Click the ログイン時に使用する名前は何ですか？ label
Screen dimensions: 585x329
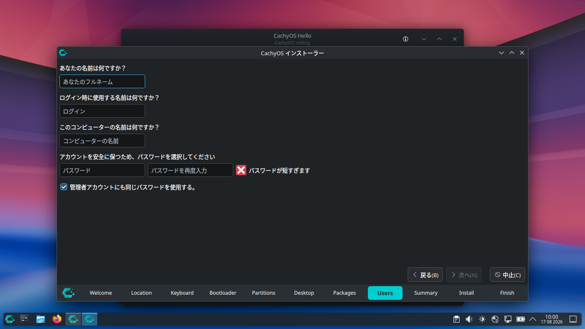pyautogui.click(x=110, y=98)
